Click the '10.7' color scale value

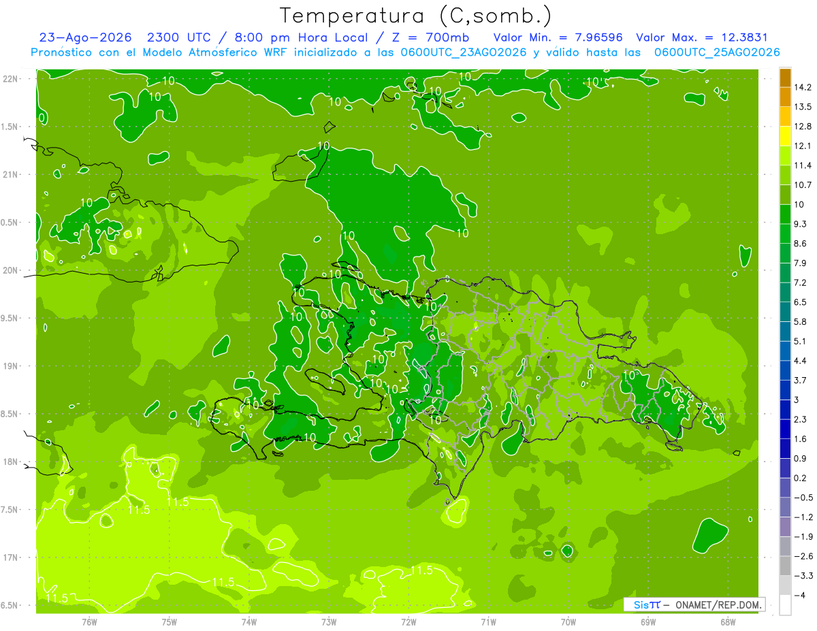(x=803, y=185)
